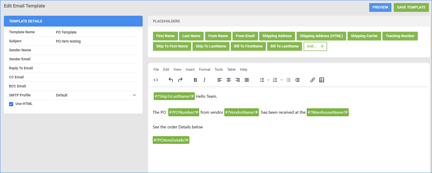Open the Help menu
432x173 pixels.
tap(244, 69)
